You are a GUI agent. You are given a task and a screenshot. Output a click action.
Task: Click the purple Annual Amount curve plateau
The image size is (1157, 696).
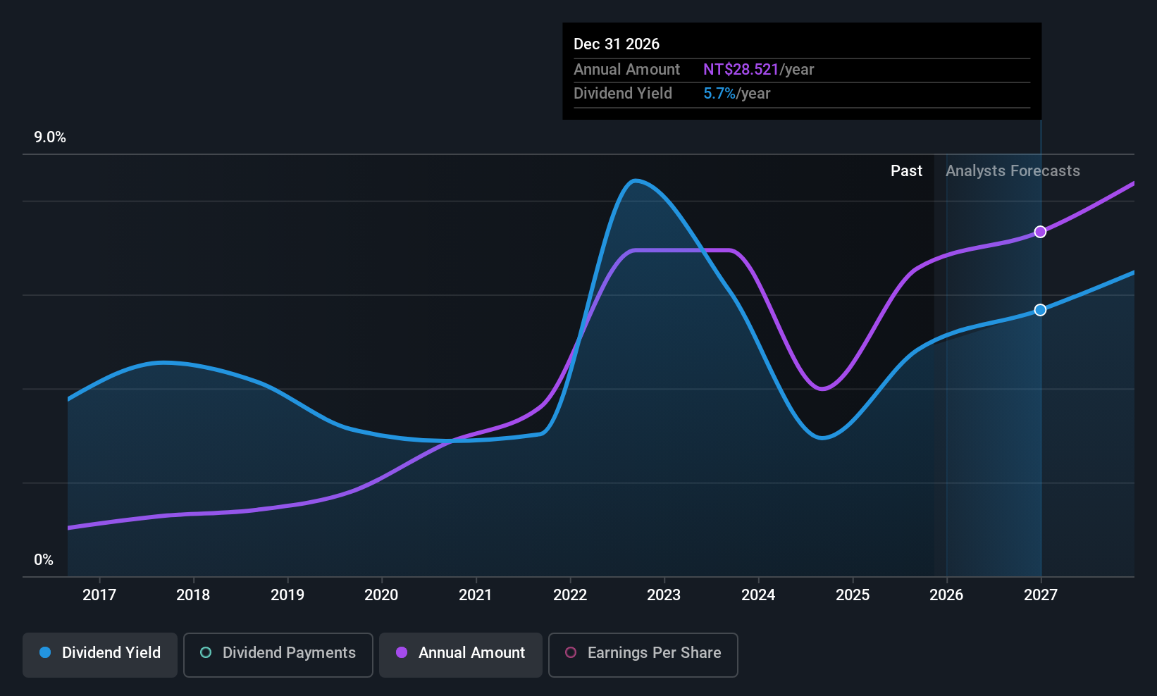pos(680,251)
